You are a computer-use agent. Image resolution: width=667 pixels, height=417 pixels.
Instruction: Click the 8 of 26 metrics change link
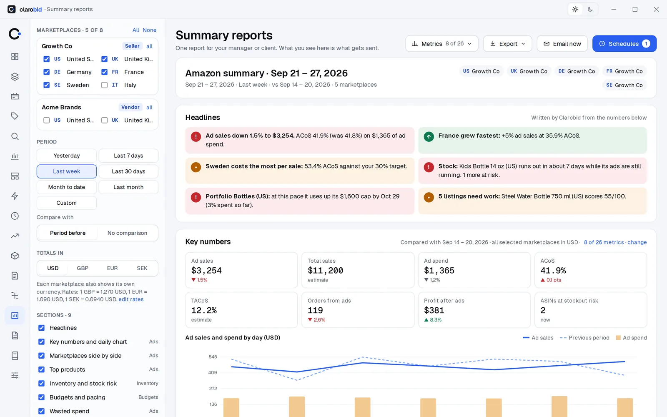coord(615,242)
